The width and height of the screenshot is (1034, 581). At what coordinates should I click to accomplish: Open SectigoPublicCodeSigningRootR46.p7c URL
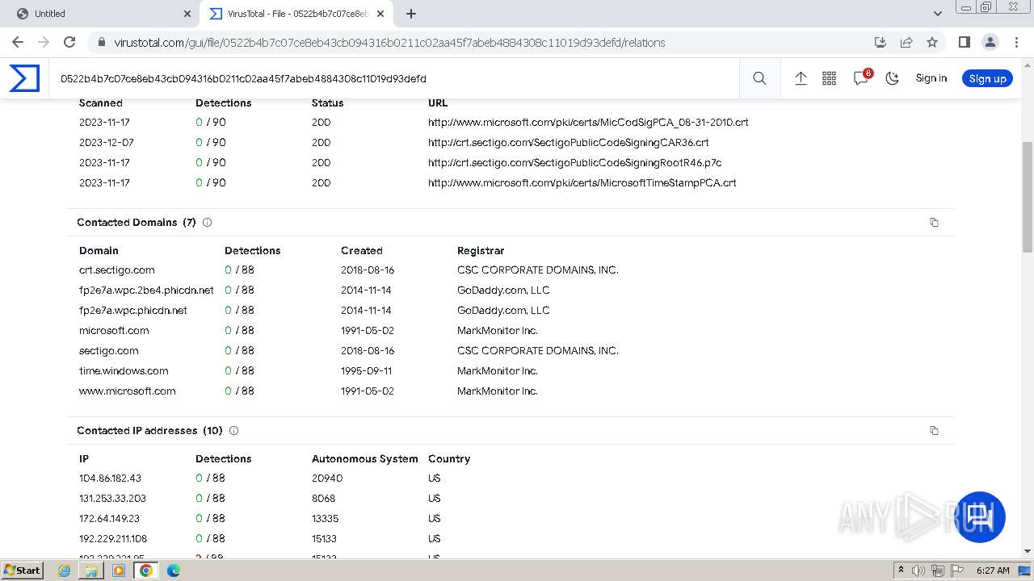coord(574,163)
